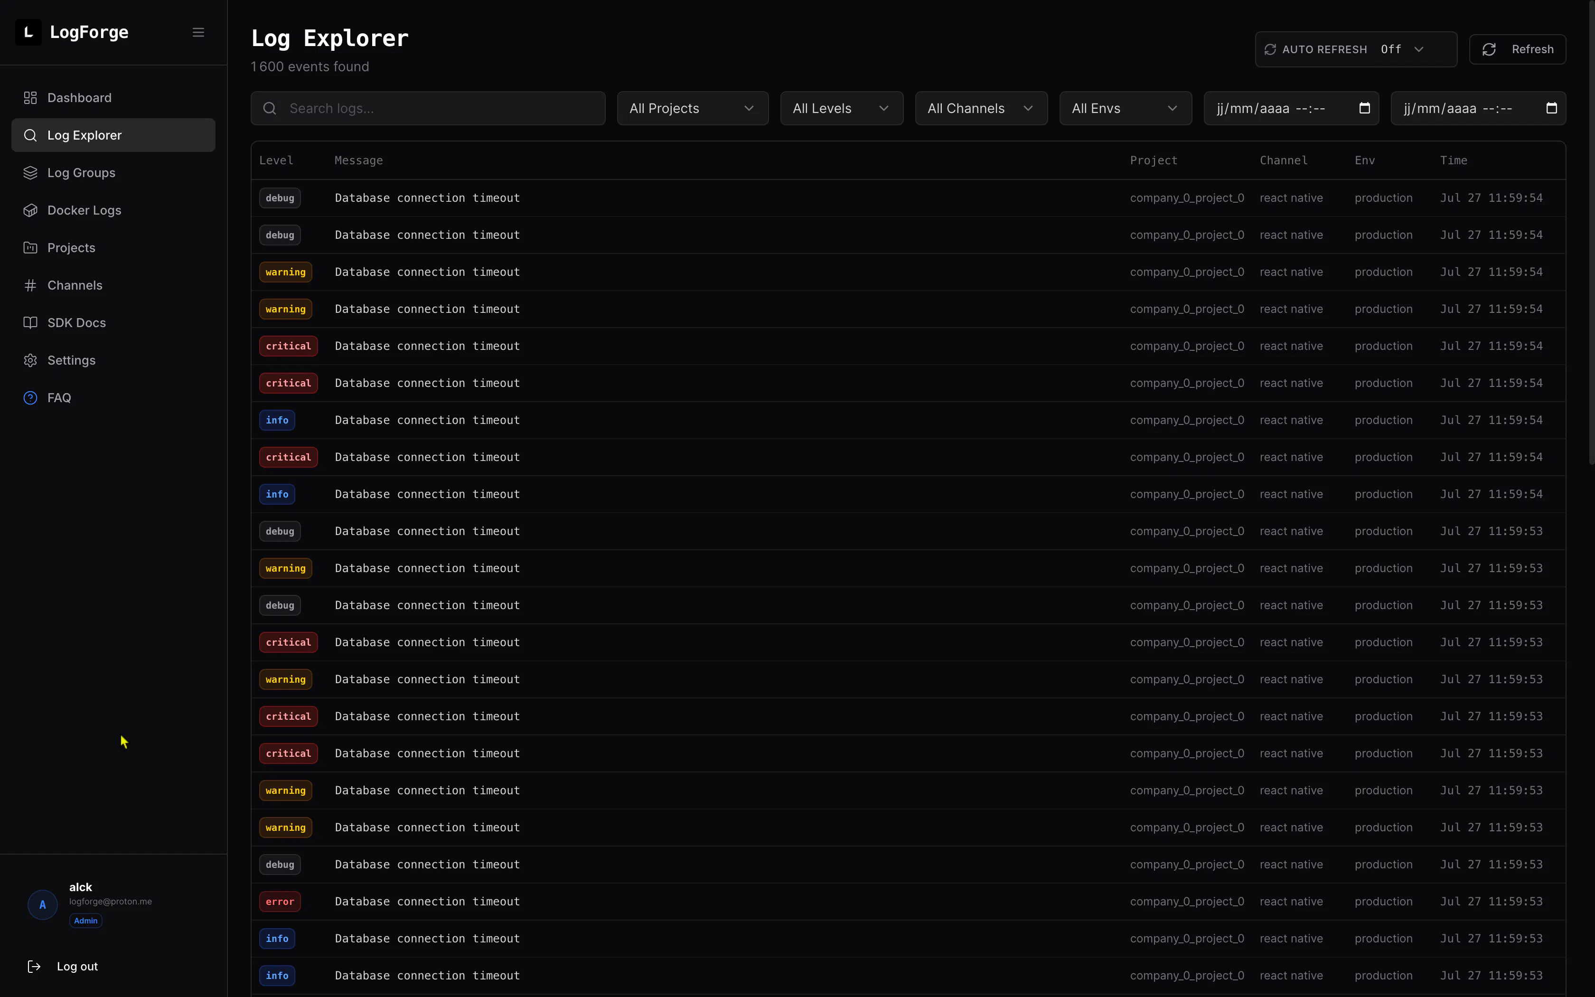This screenshot has width=1595, height=997.
Task: Click '1 600 events found' text
Action: [x=310, y=66]
